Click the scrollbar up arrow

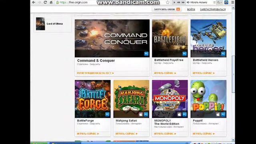(x=233, y=8)
